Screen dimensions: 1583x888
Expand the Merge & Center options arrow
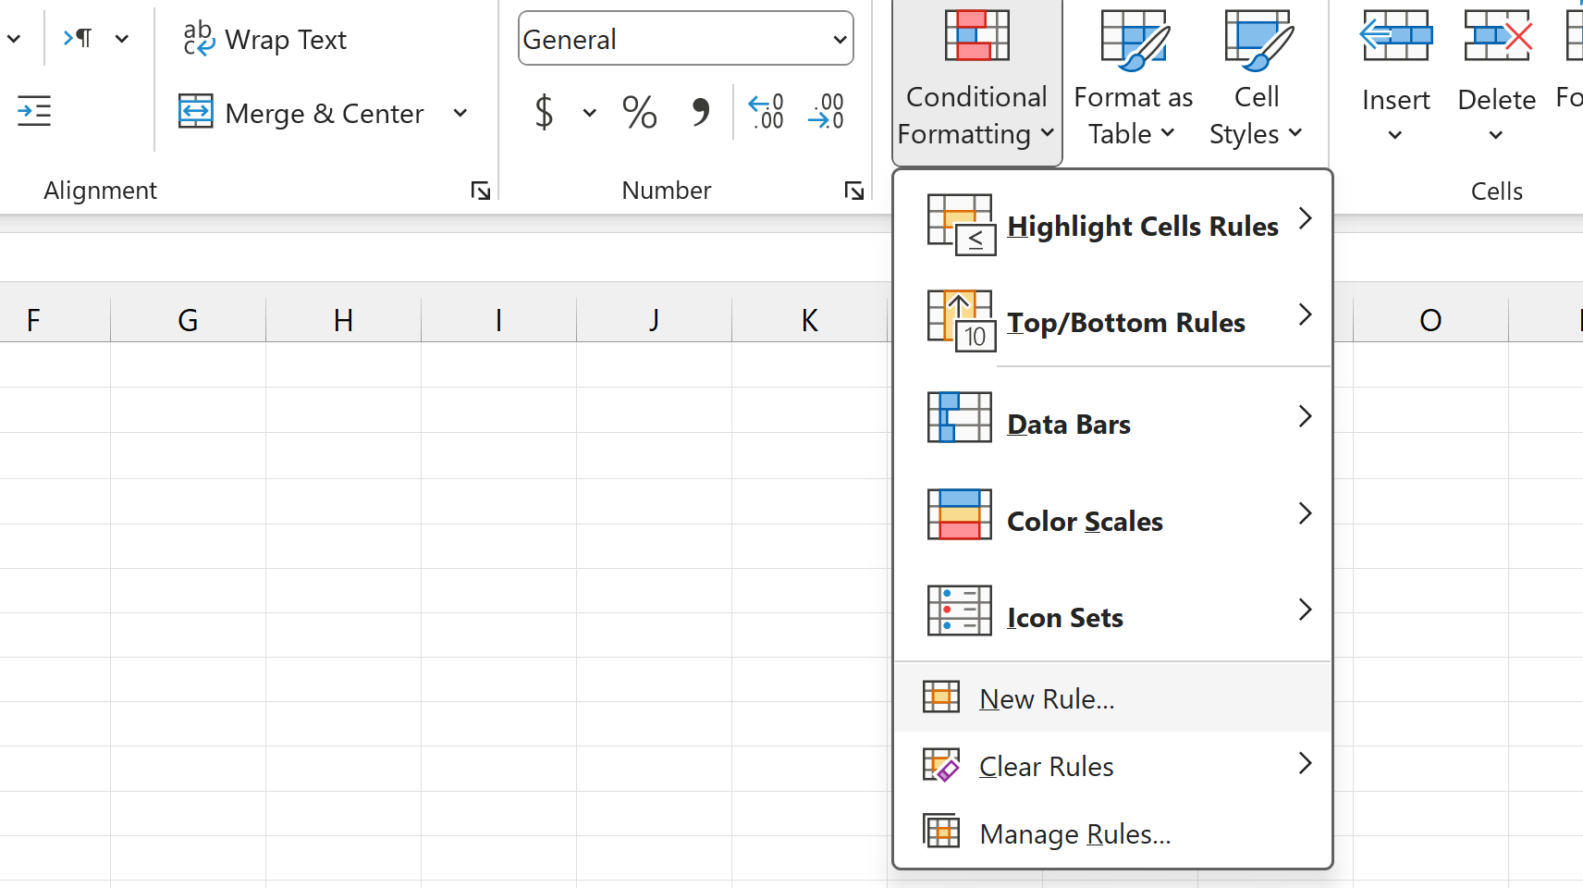(460, 112)
